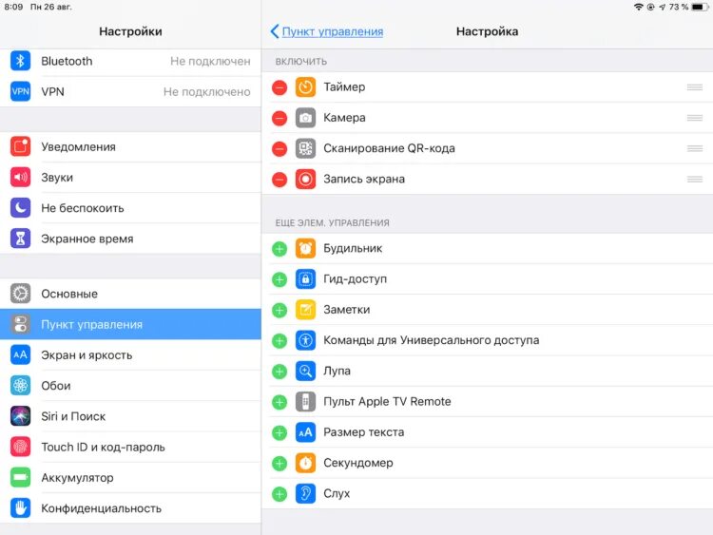This screenshot has width=713, height=535.
Task: Tap the Magnifier (Лупа) icon
Action: click(305, 371)
